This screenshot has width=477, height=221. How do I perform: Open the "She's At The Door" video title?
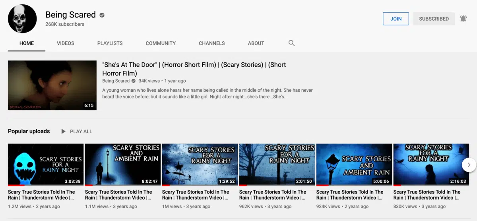click(194, 69)
